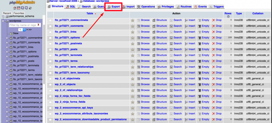This screenshot has height=123, width=272.
Task: Check the box for flo_pr72271_postmeta
Action: click(x=50, y=44)
